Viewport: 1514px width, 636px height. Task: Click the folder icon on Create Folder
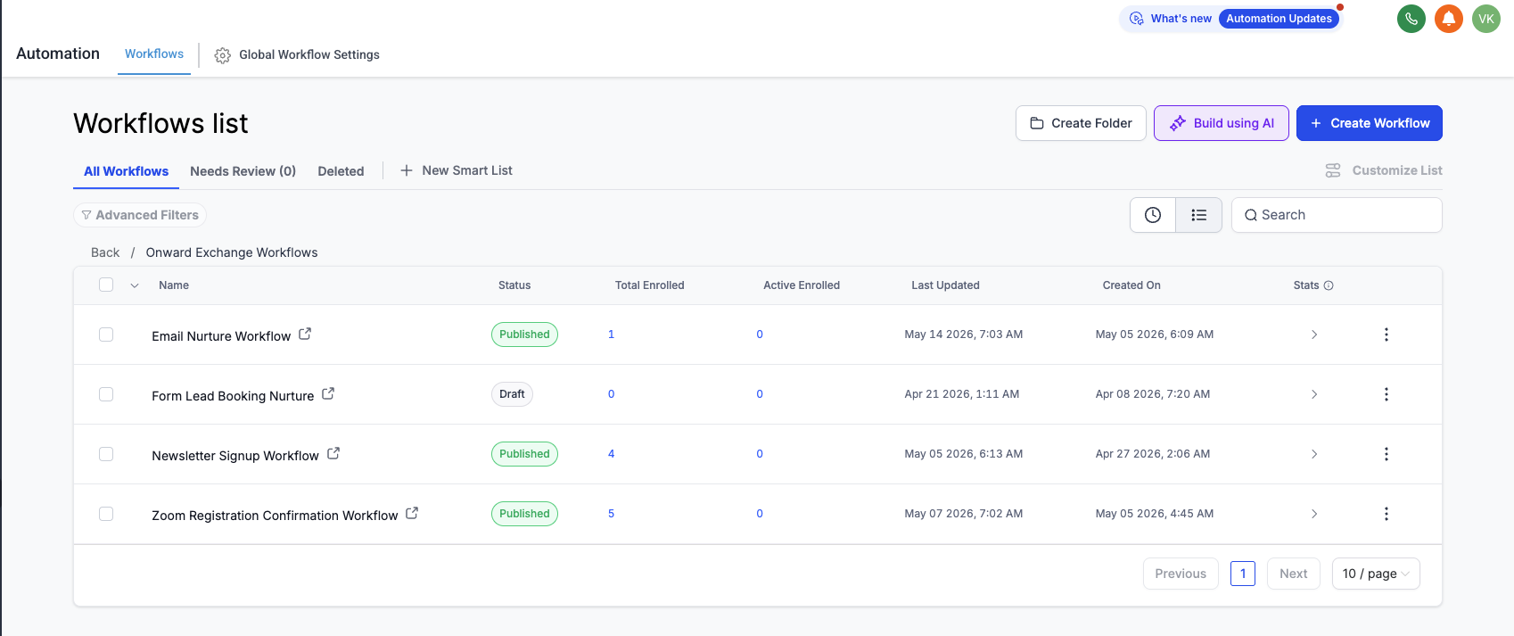1037,123
